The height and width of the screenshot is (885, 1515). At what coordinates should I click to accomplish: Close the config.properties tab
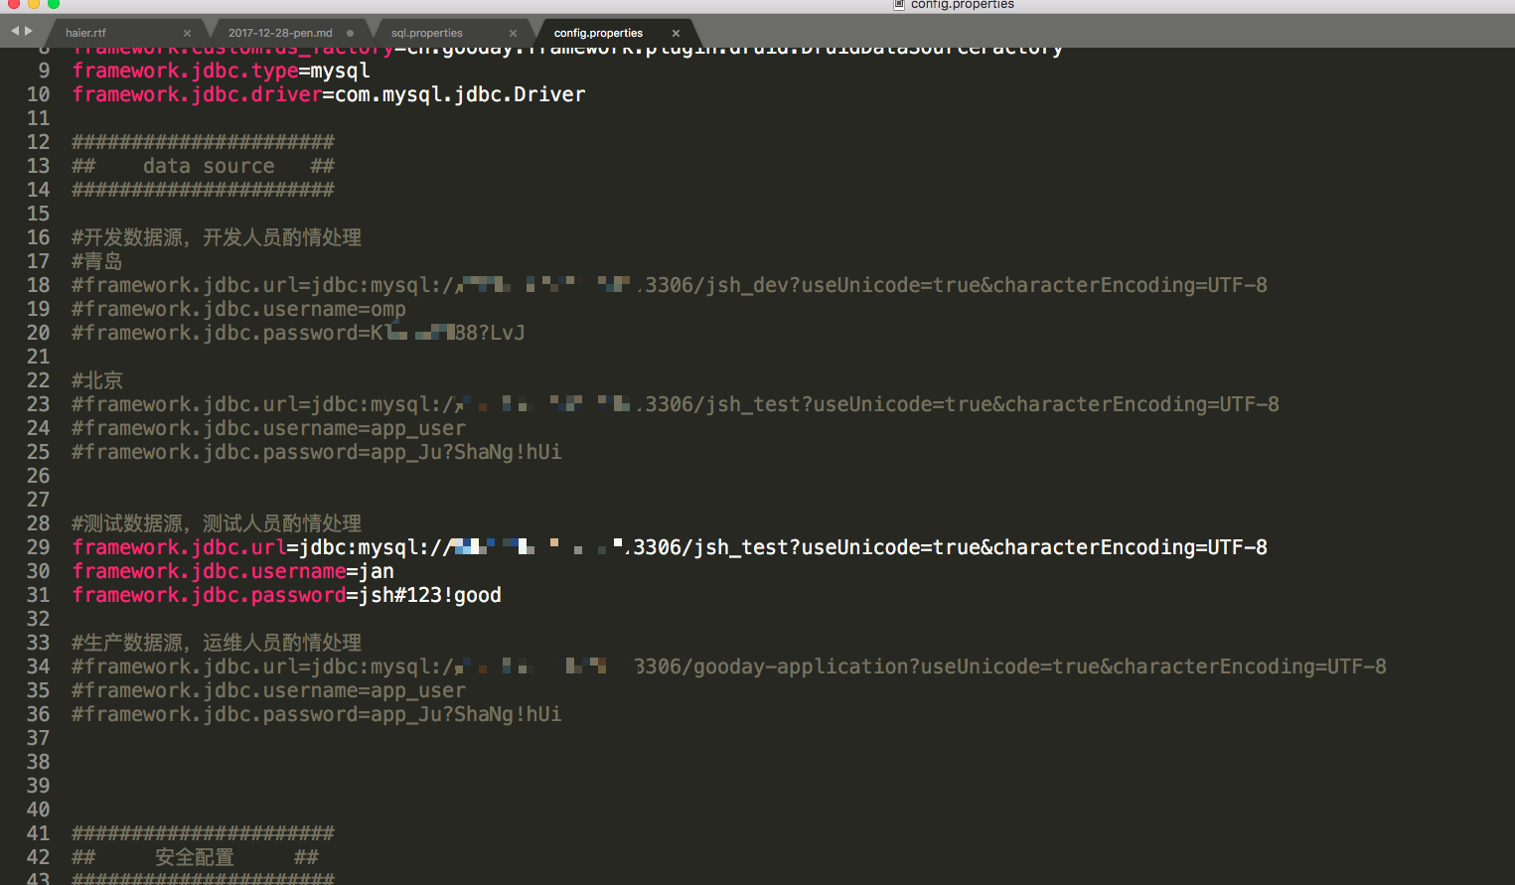[676, 33]
